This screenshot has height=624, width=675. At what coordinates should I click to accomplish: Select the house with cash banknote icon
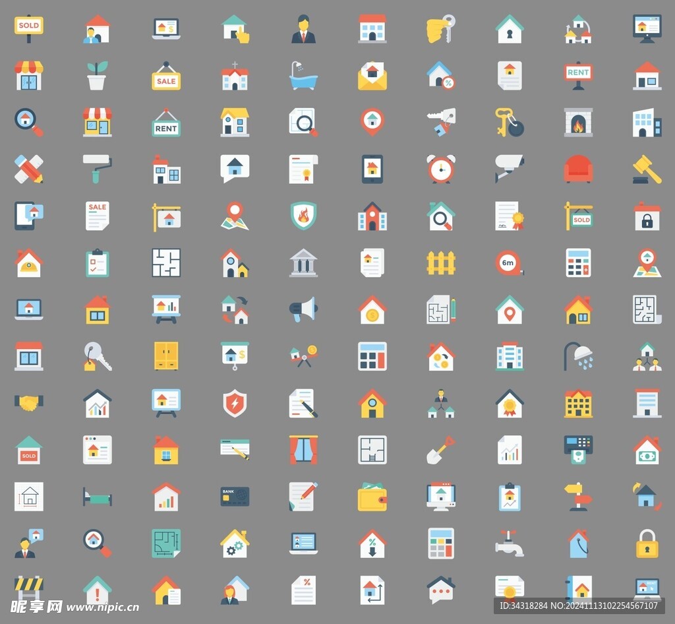pyautogui.click(x=647, y=450)
